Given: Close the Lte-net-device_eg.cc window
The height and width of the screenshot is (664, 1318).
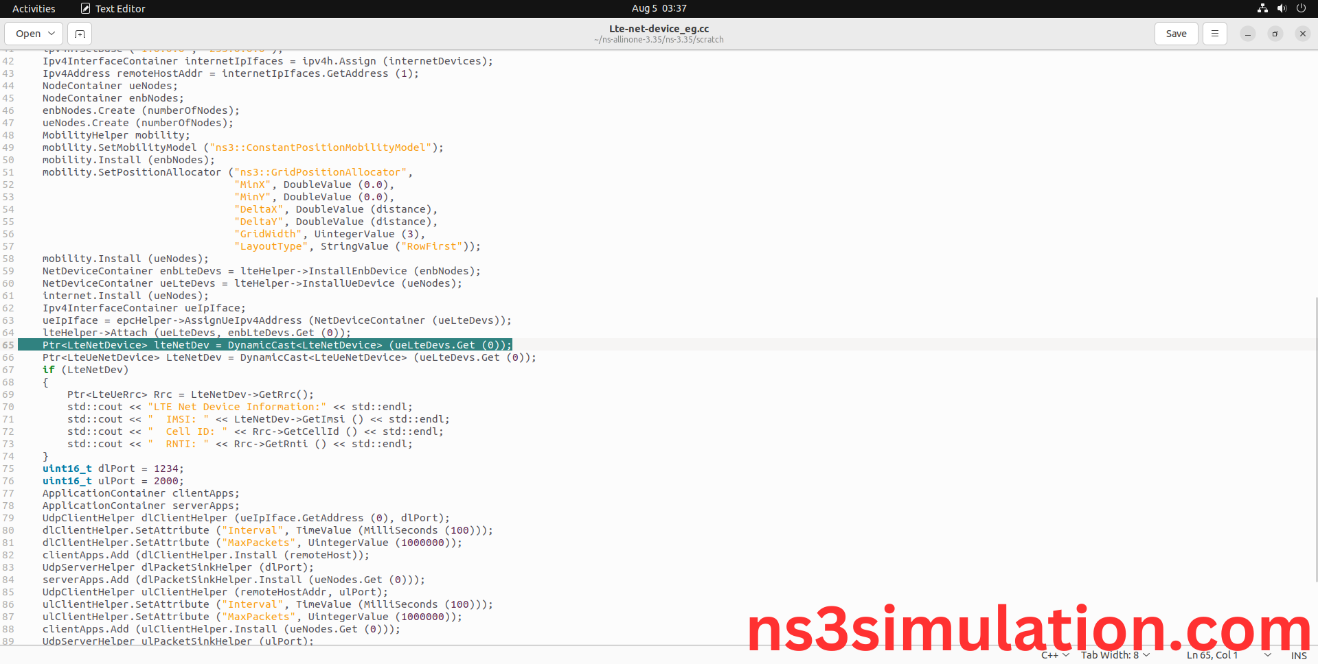Looking at the screenshot, I should pyautogui.click(x=1302, y=34).
